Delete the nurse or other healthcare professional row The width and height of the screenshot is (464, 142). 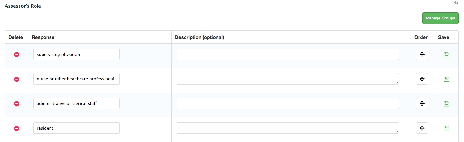17,79
